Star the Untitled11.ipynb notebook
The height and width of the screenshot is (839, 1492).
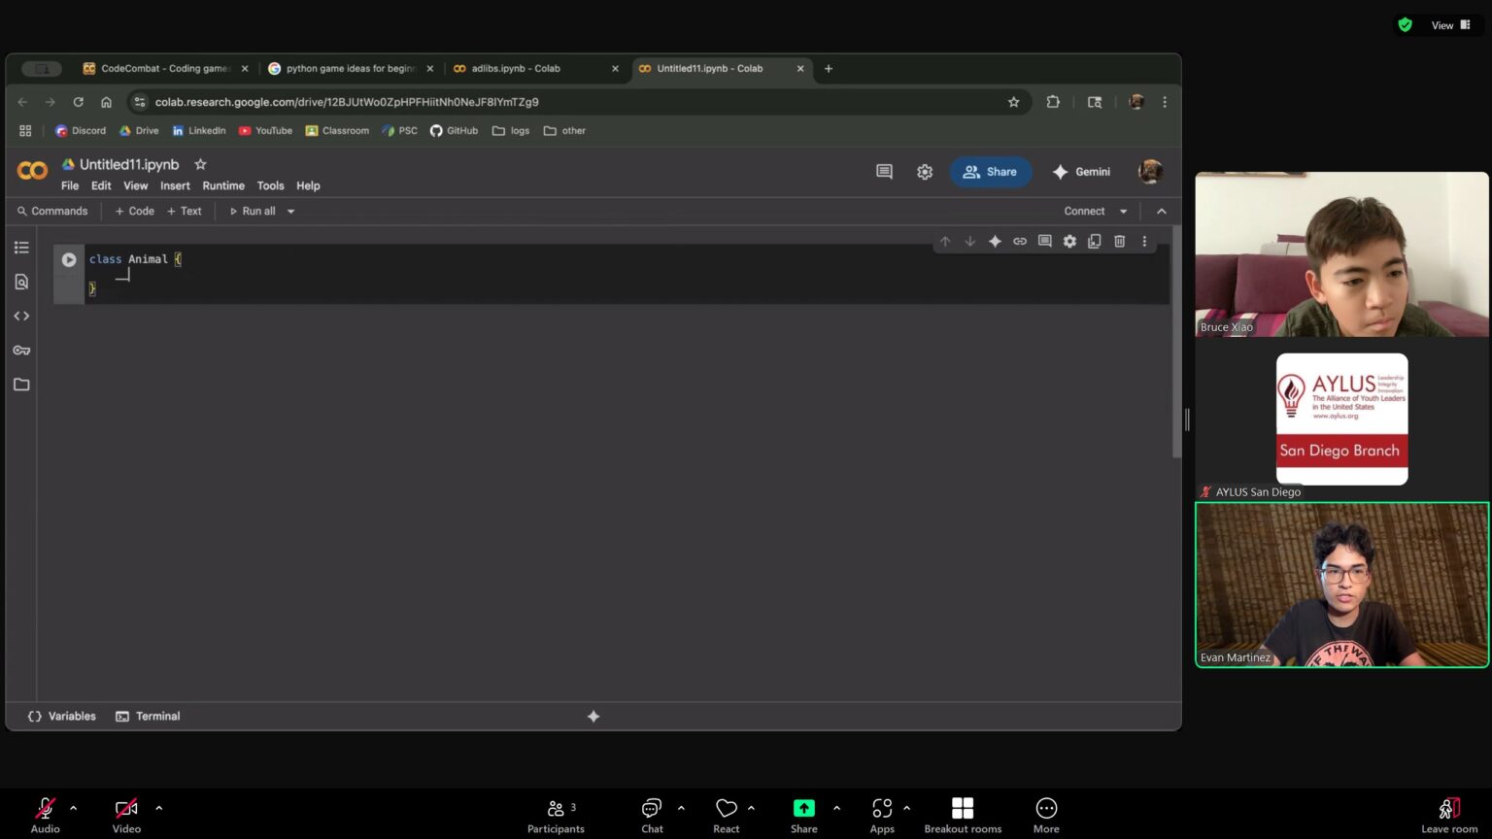tap(200, 164)
